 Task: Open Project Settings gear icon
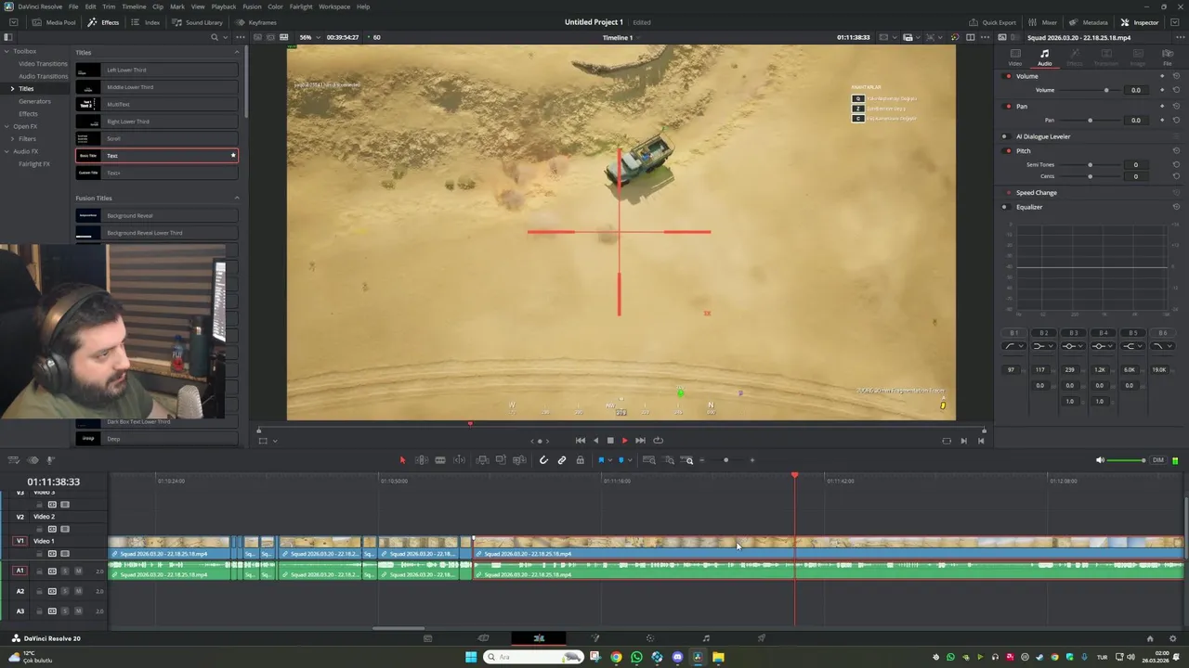[1172, 638]
